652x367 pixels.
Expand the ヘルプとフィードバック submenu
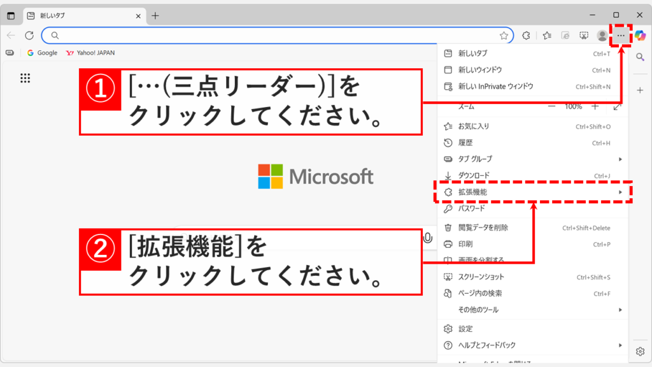tap(484, 346)
